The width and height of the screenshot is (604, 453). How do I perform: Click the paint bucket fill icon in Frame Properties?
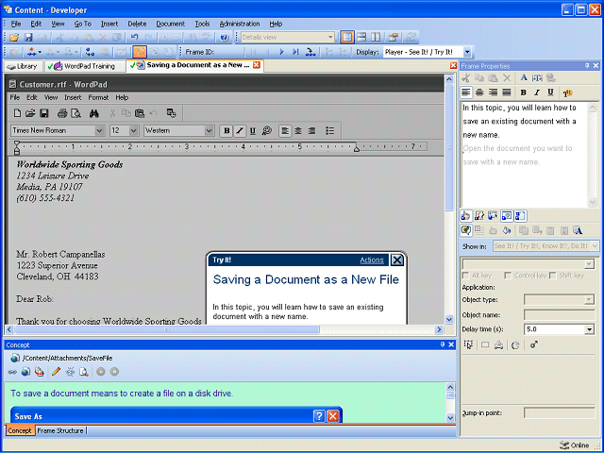(x=507, y=230)
